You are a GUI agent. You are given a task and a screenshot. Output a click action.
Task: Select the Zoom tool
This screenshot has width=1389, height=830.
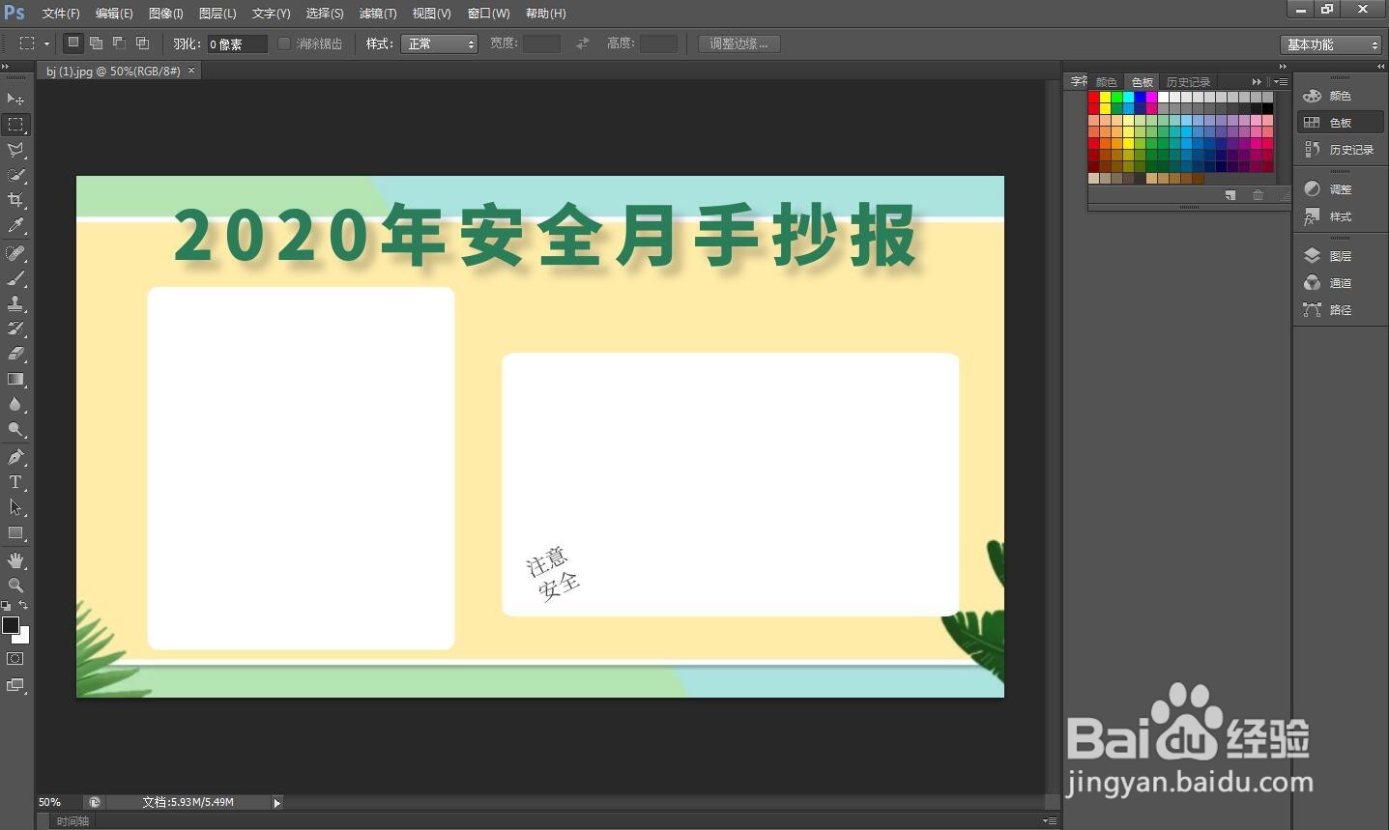click(x=15, y=585)
